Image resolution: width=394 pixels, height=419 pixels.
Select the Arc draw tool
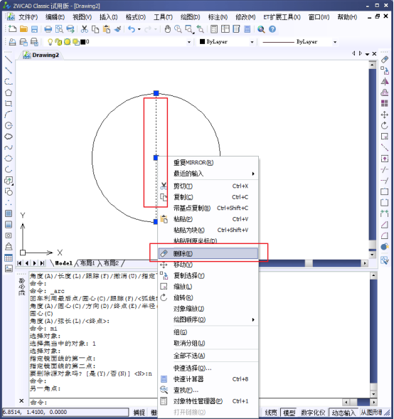click(x=9, y=115)
